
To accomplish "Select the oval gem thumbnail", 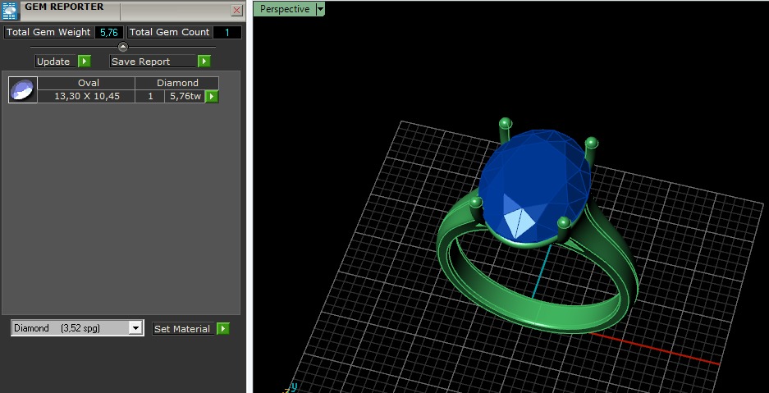I will tap(22, 90).
